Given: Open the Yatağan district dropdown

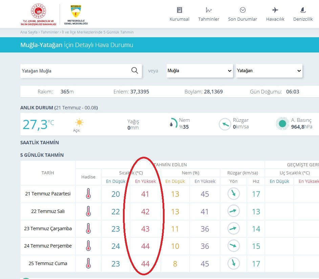Looking at the screenshot, I should [x=269, y=71].
